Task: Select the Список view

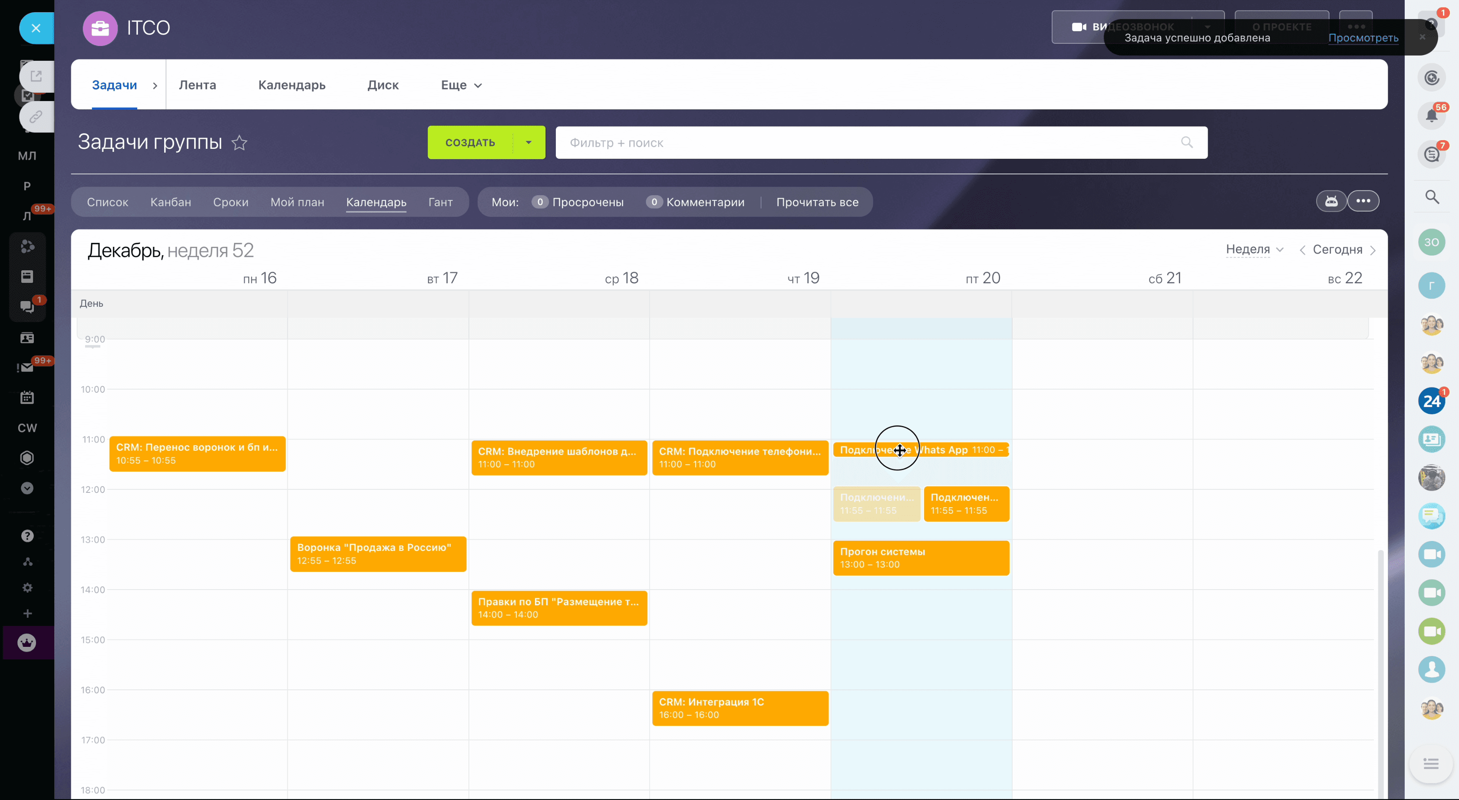Action: (108, 202)
